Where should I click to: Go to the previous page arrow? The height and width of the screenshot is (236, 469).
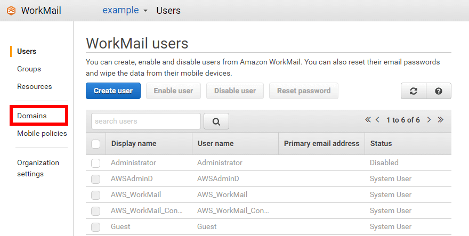pos(377,120)
